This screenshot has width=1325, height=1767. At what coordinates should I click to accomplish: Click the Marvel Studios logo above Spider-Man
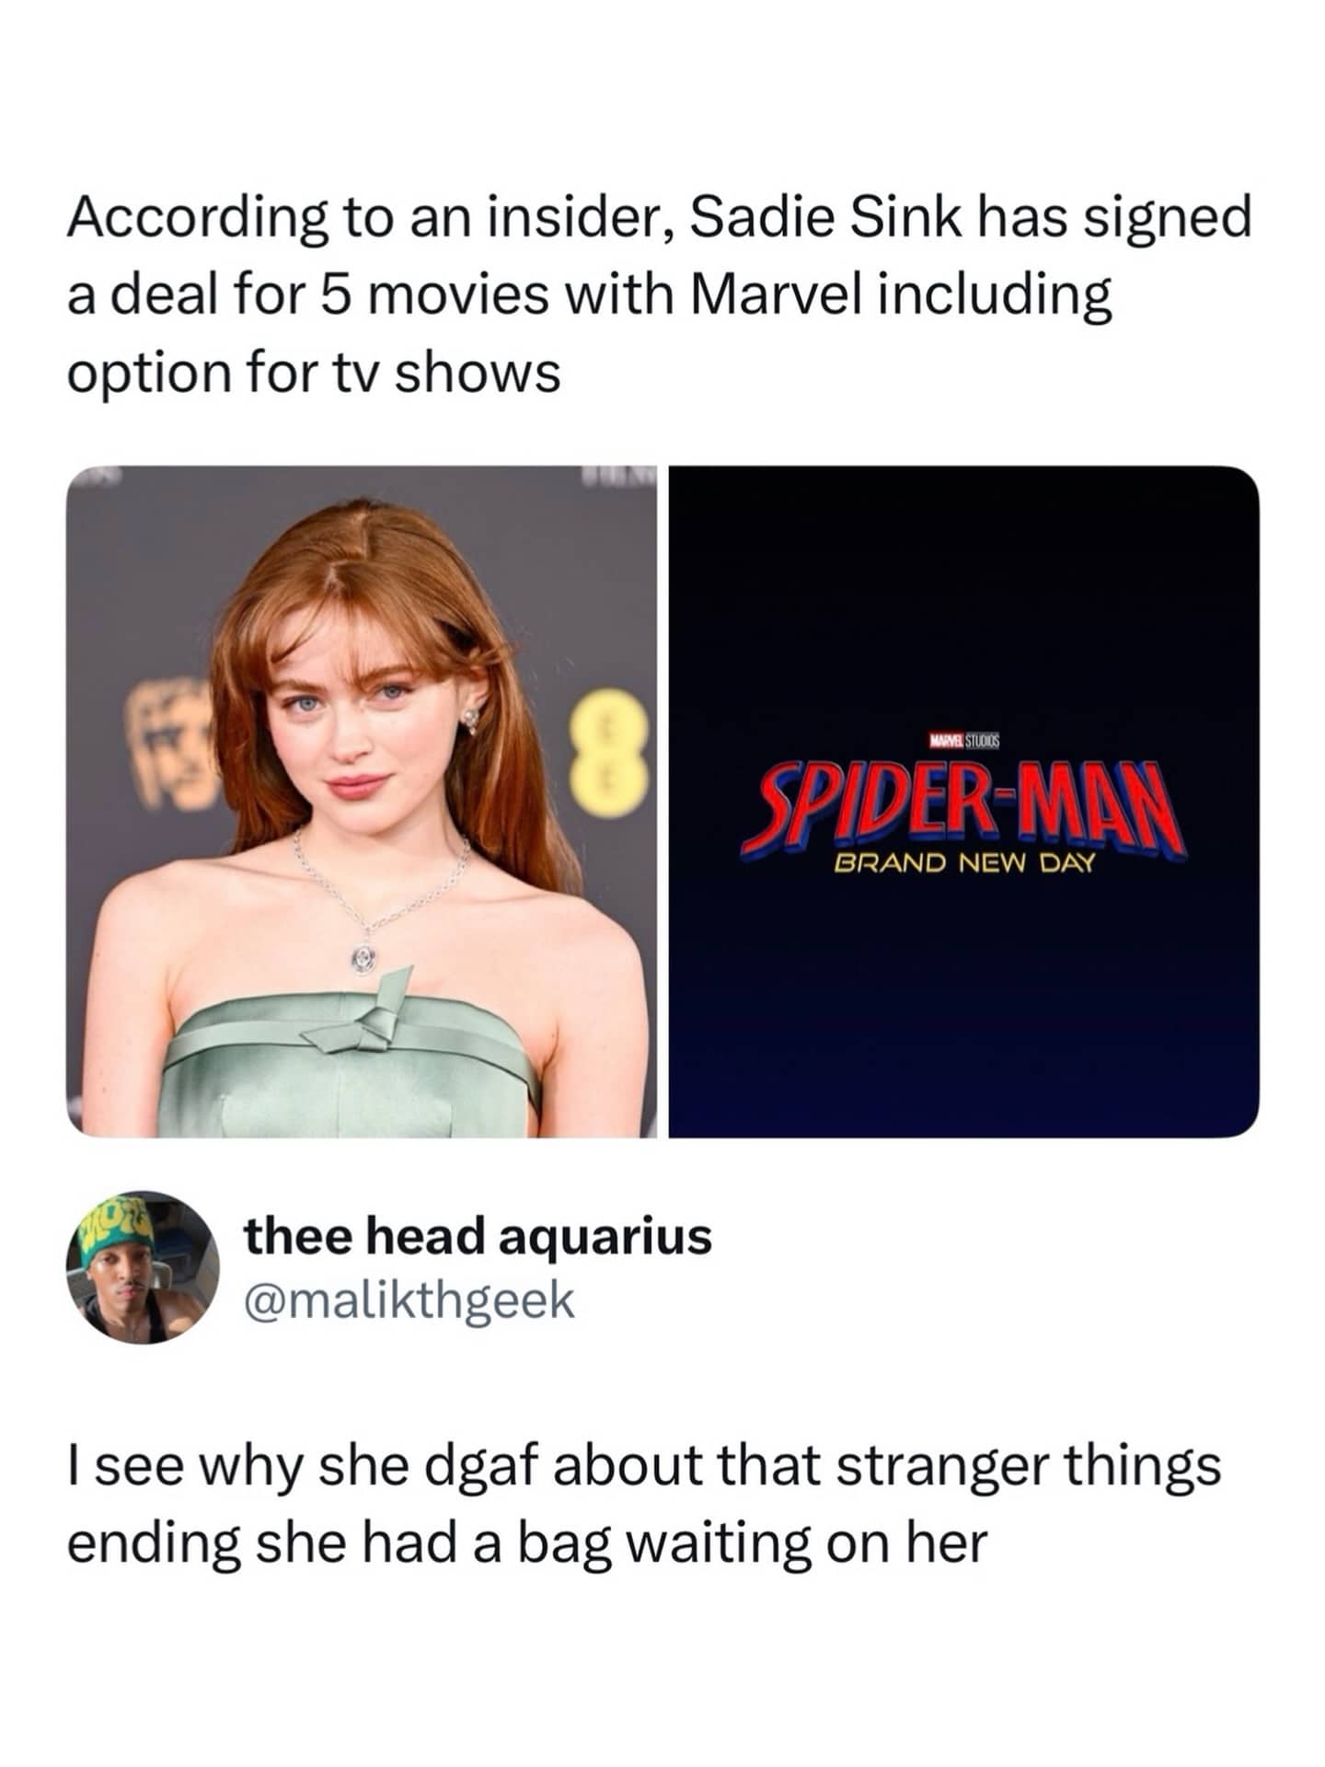(963, 740)
